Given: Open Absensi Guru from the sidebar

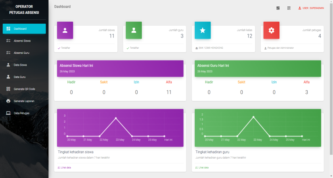Looking at the screenshot, I should click(x=21, y=53).
